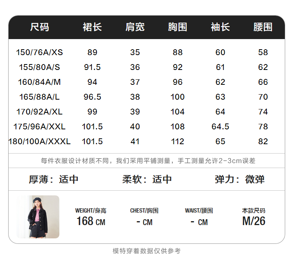Click chest value 100 in L row

click(x=177, y=97)
